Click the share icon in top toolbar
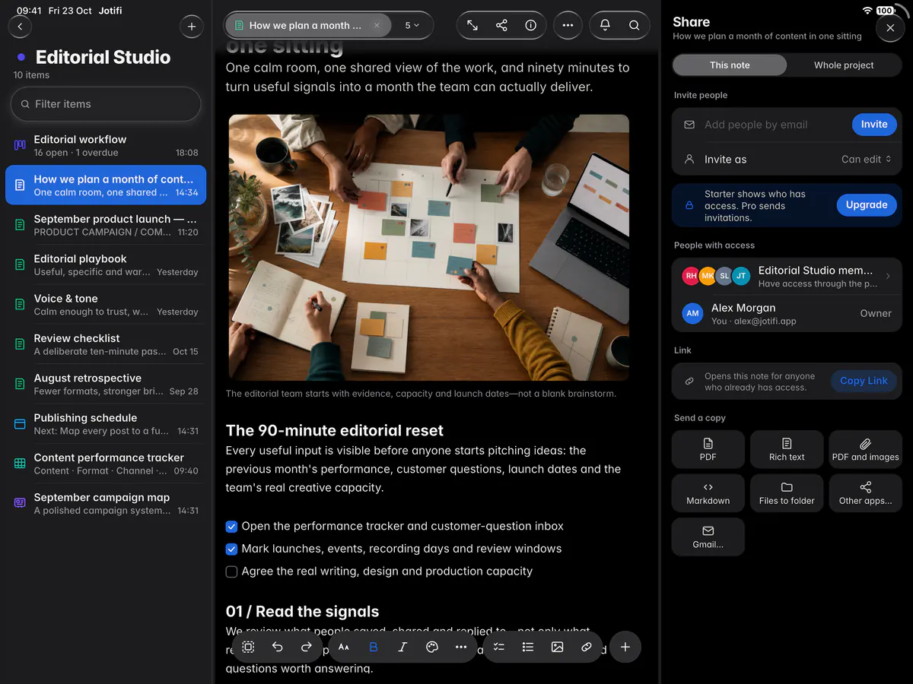 click(501, 25)
